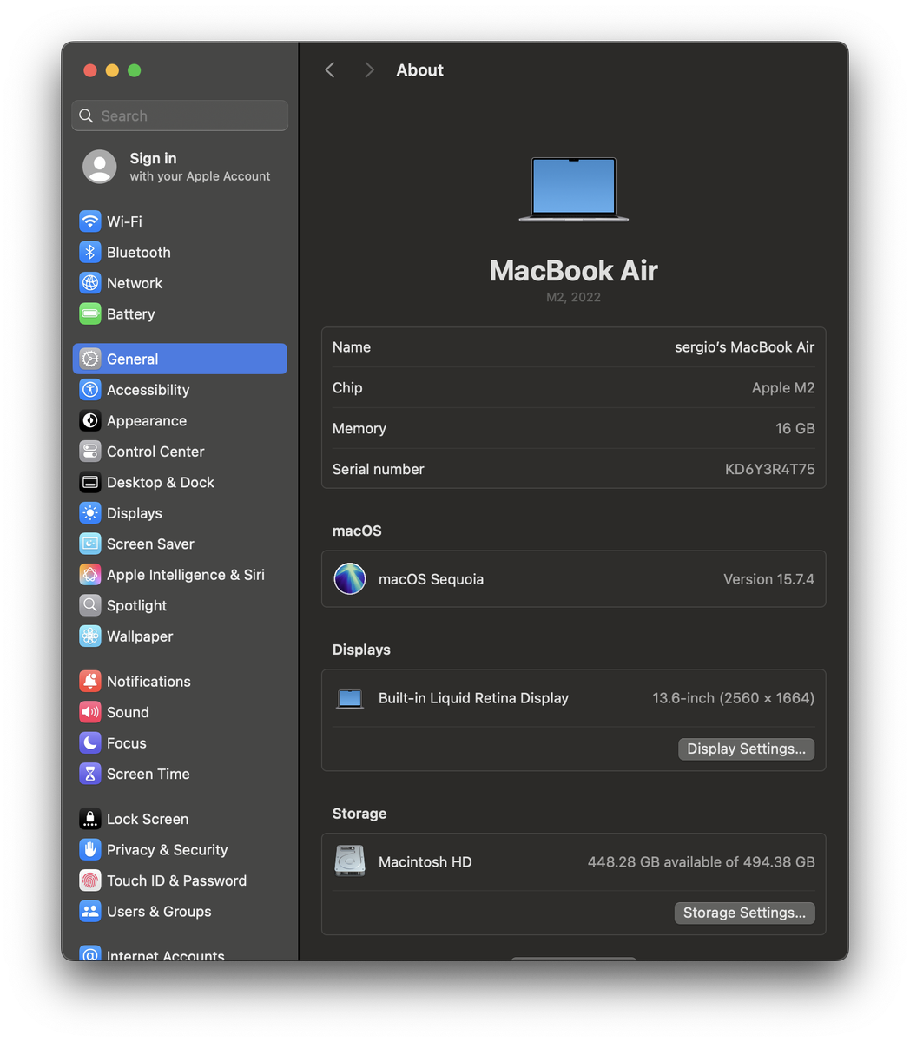The image size is (910, 1042).
Task: Open the Accessibility pane icon
Action: [x=90, y=390]
